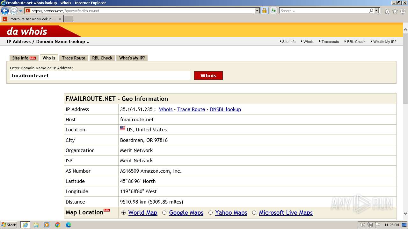408x229 pixels.
Task: Open the Google Maps link
Action: 186,213
